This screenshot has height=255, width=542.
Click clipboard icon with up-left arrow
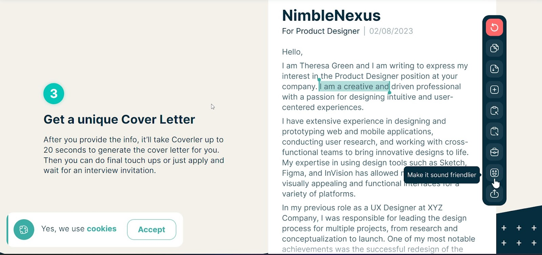(x=494, y=111)
